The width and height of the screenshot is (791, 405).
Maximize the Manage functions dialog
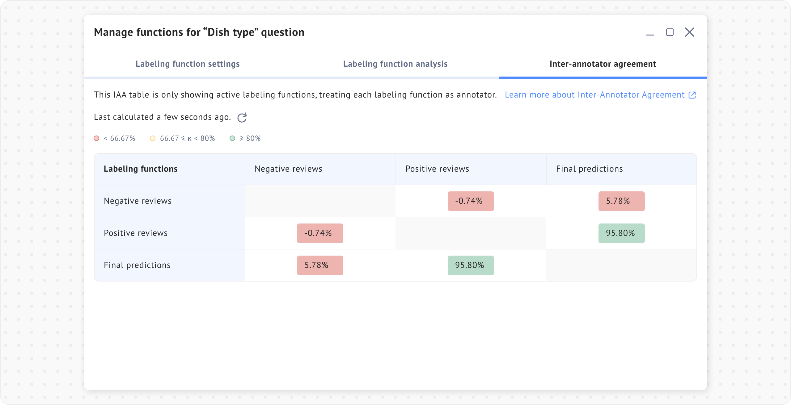670,32
